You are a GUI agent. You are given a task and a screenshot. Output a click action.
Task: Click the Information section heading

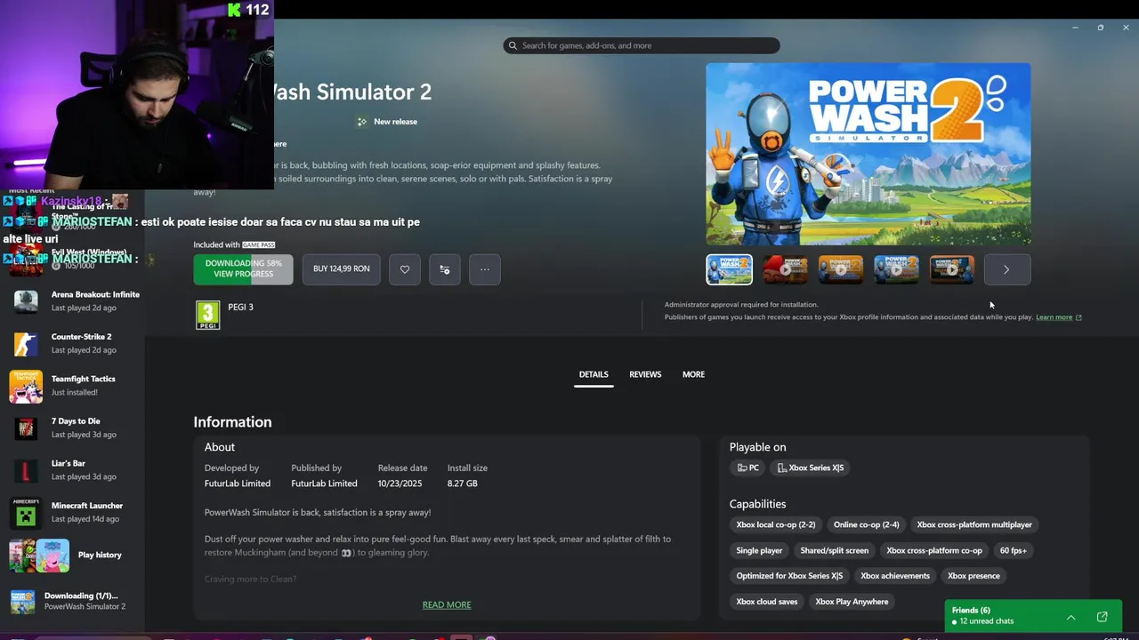point(232,422)
